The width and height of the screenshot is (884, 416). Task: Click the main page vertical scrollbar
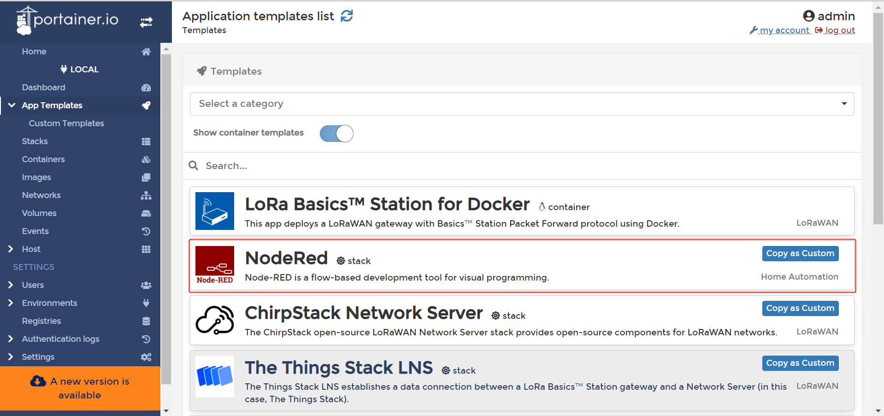point(878,118)
